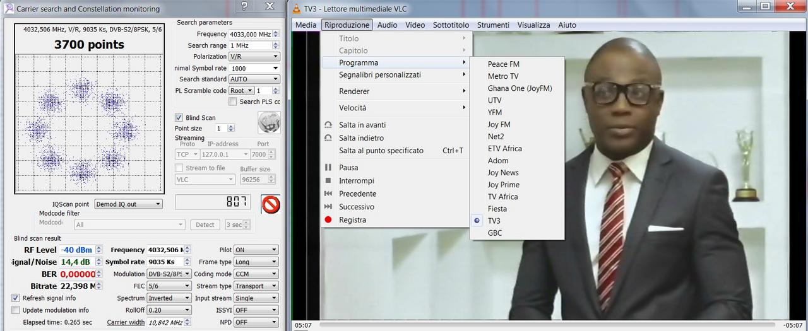Uncheck Refresh signal info
This screenshot has height=331, width=808.
click(16, 298)
